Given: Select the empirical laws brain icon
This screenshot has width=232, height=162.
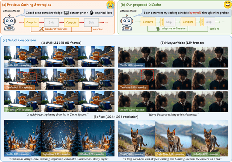Looking at the screenshot, I should tap(91, 13).
